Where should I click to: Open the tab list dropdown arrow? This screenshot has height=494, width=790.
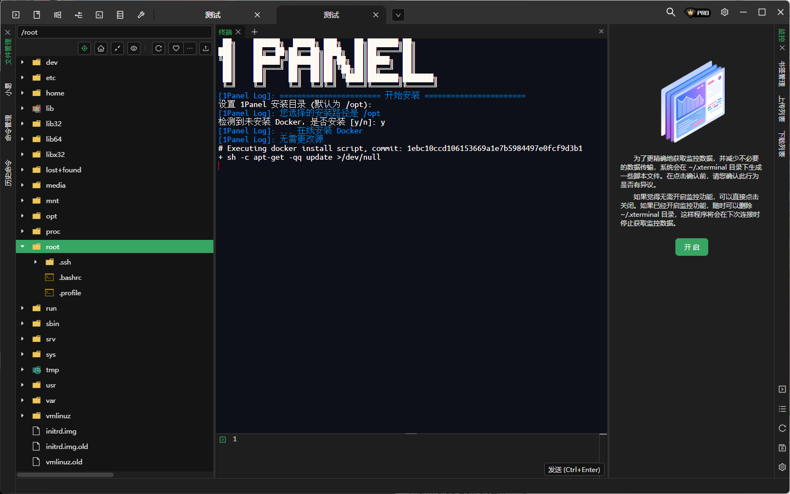[x=398, y=15]
